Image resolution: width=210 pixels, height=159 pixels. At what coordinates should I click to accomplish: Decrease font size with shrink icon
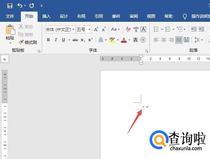[104, 29]
